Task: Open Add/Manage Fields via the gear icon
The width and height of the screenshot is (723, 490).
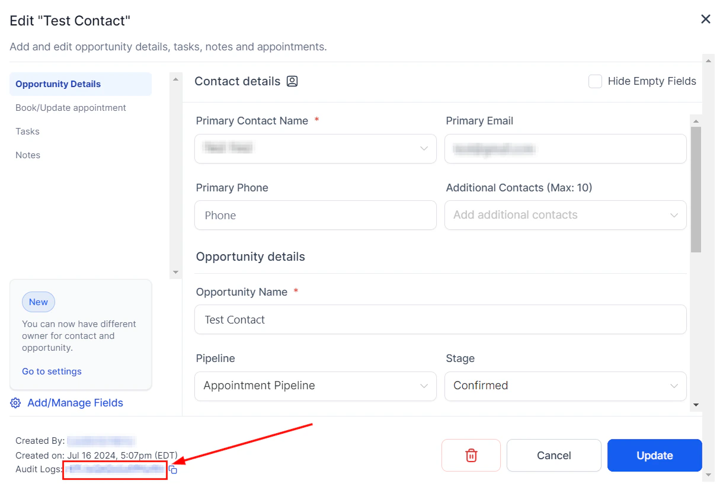Action: pyautogui.click(x=15, y=403)
